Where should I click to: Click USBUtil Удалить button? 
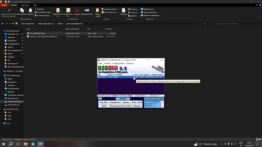(x=126, y=102)
